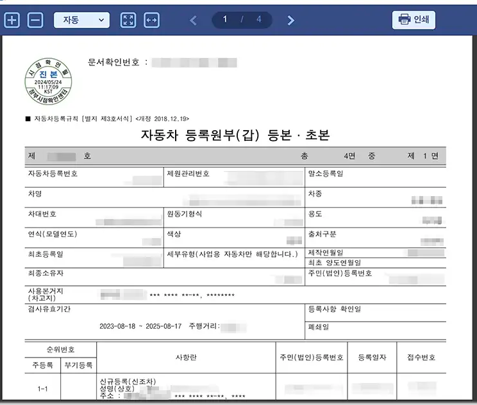Go to previous page arrow
The width and height of the screenshot is (477, 405).
[x=193, y=21]
